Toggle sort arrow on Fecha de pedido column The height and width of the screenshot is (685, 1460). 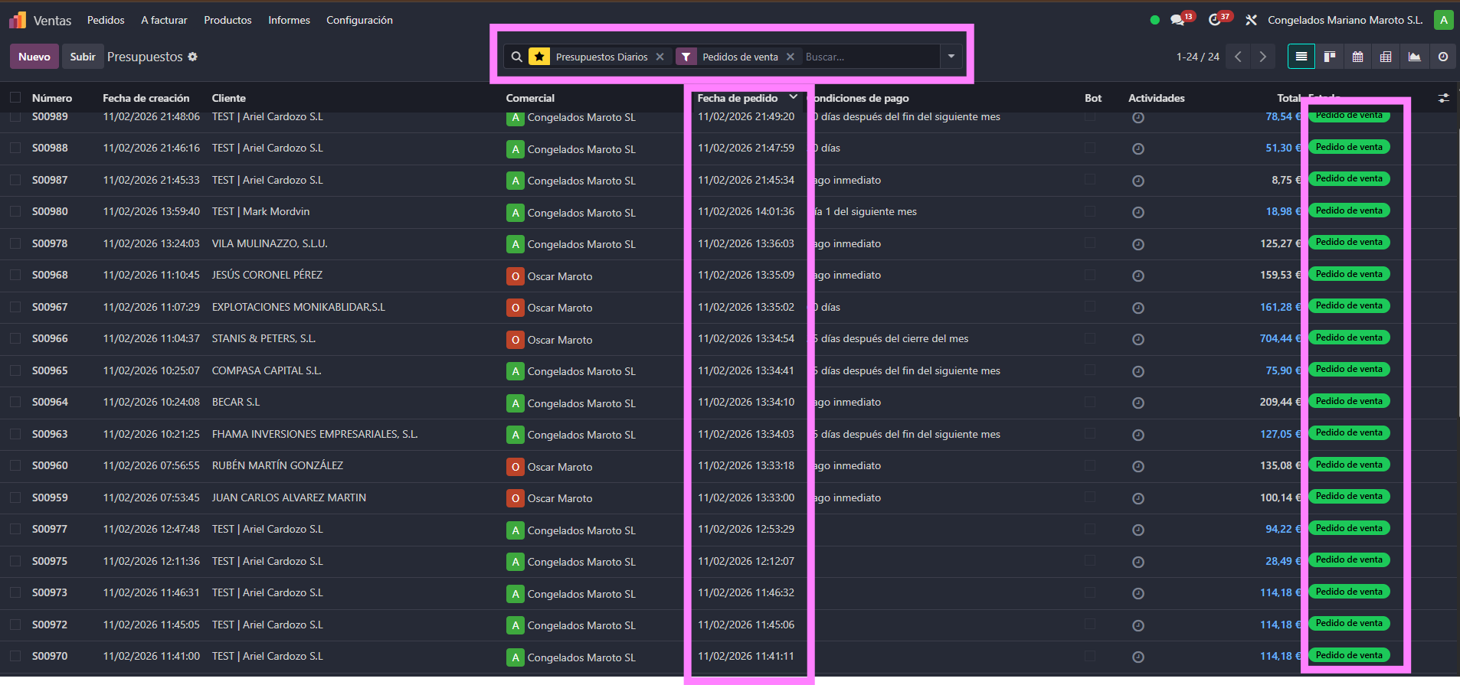point(793,97)
